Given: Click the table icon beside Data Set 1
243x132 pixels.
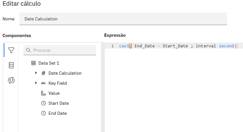Looking at the screenshot, I should [33, 63].
